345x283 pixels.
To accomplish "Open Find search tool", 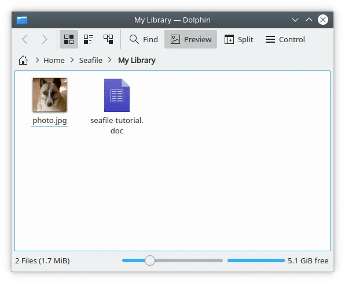I will (x=144, y=39).
